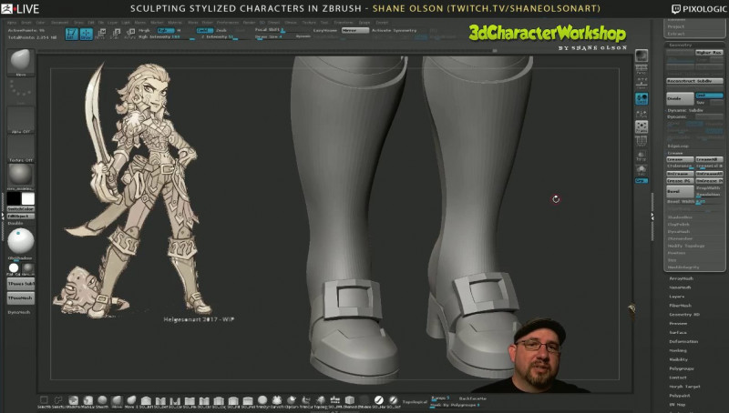Choose the SelectRect brush
The image size is (729, 413).
44,400
